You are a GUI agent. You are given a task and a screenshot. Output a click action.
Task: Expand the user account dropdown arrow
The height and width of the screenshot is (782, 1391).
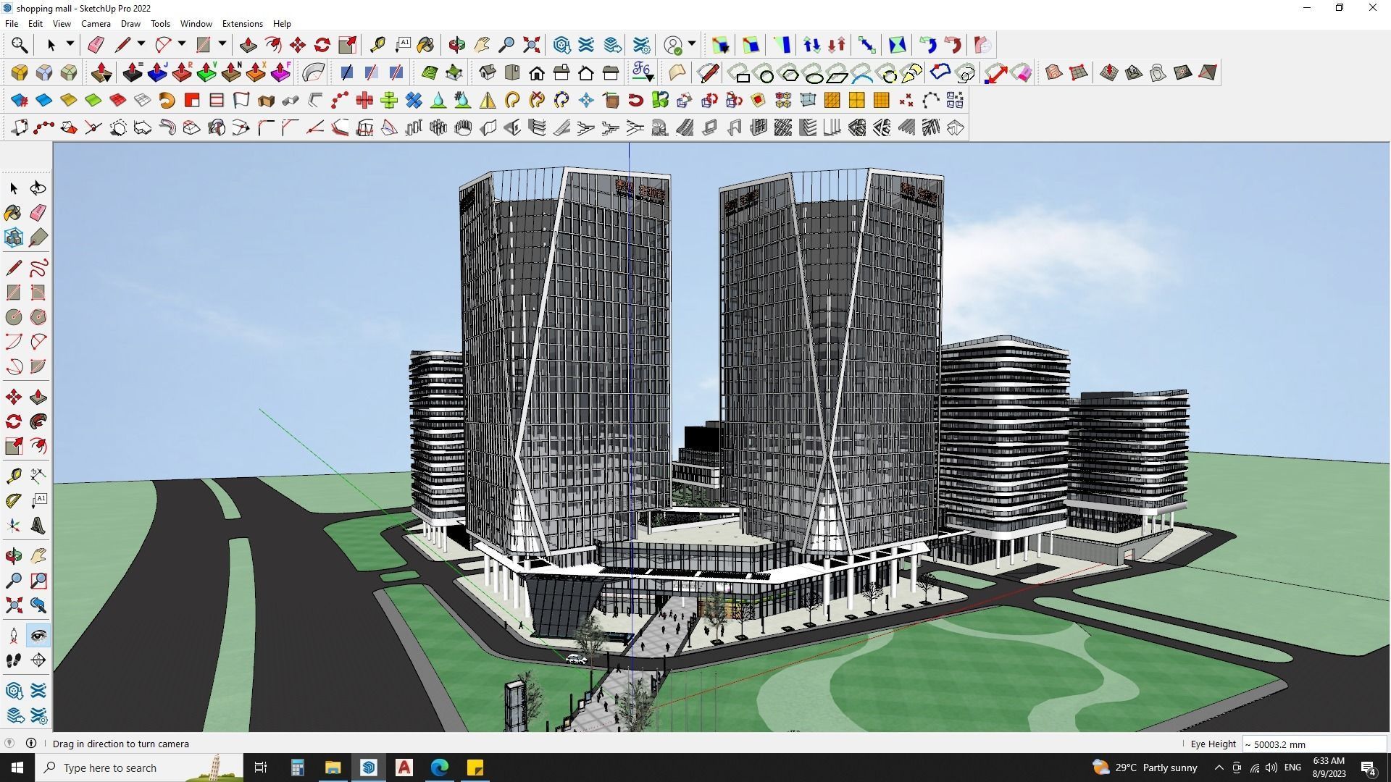(x=692, y=44)
